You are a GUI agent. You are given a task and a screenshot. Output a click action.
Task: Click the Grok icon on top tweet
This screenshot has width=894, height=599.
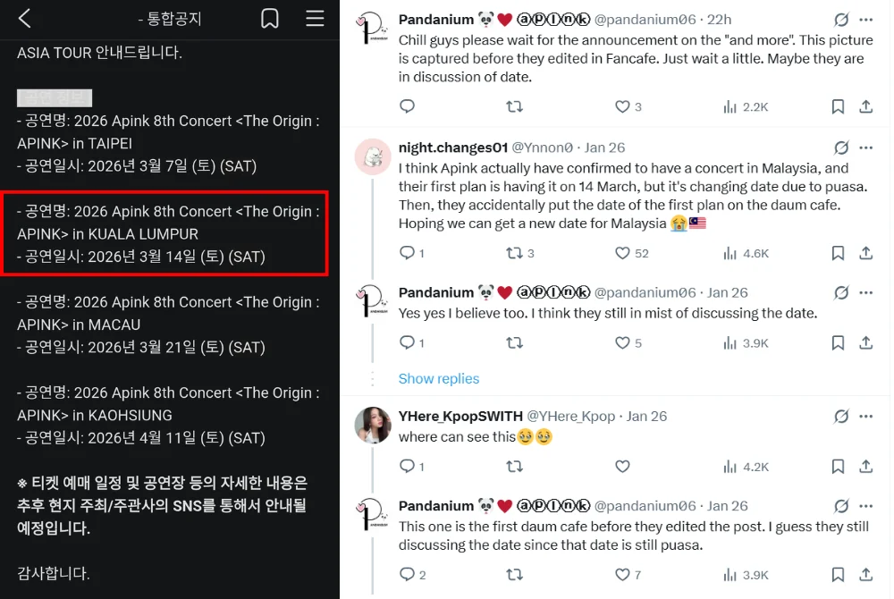click(x=841, y=20)
